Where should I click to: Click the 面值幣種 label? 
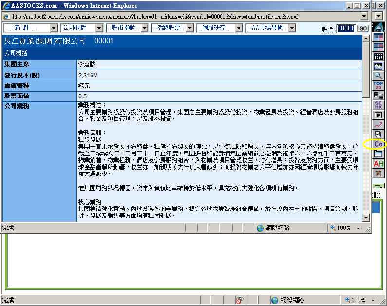(x=17, y=86)
